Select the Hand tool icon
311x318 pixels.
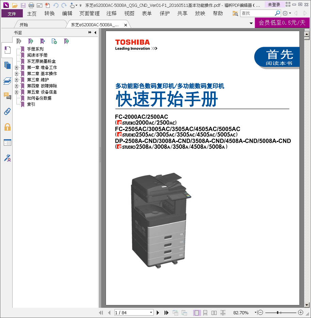tap(72, 5)
